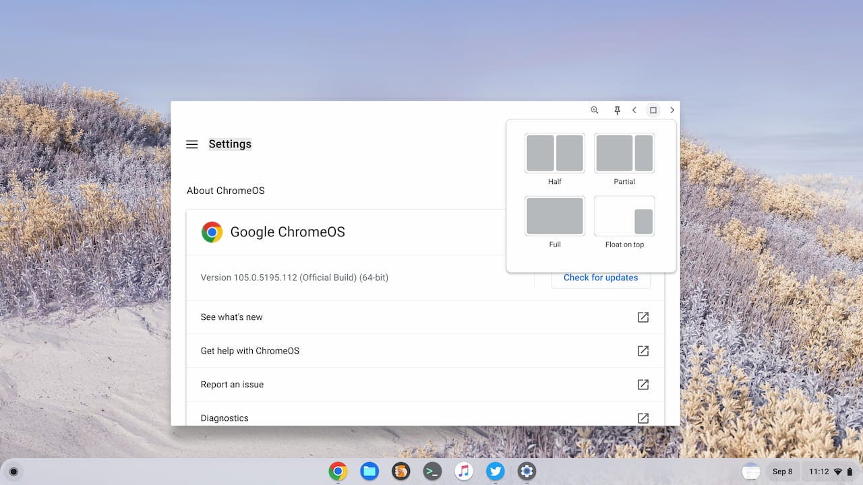Click the Check for updates button

pos(601,278)
